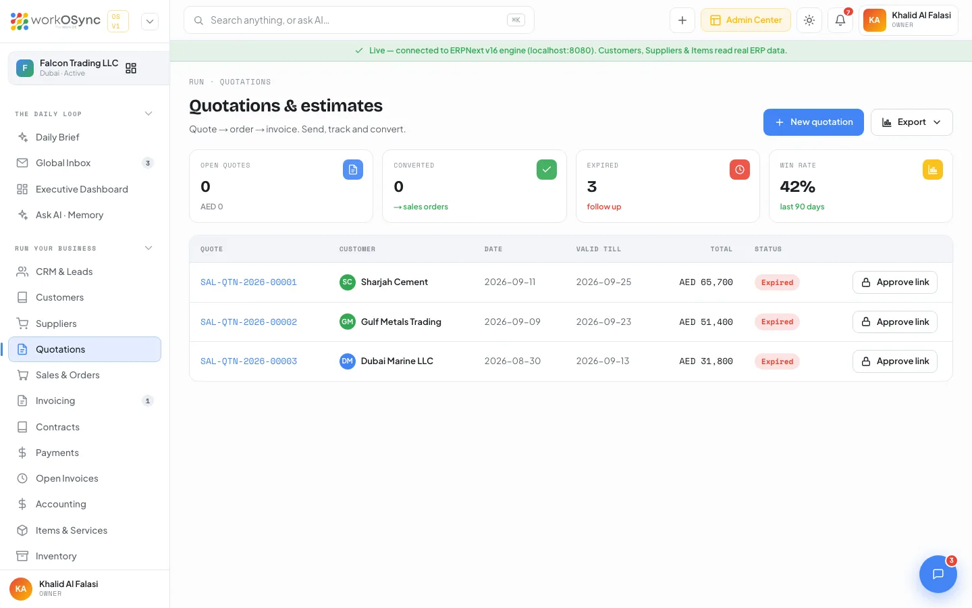
Task: Open Inventory in sidebar
Action: point(85,556)
